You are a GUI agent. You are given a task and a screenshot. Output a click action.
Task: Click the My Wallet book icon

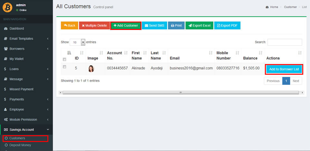click(6, 59)
